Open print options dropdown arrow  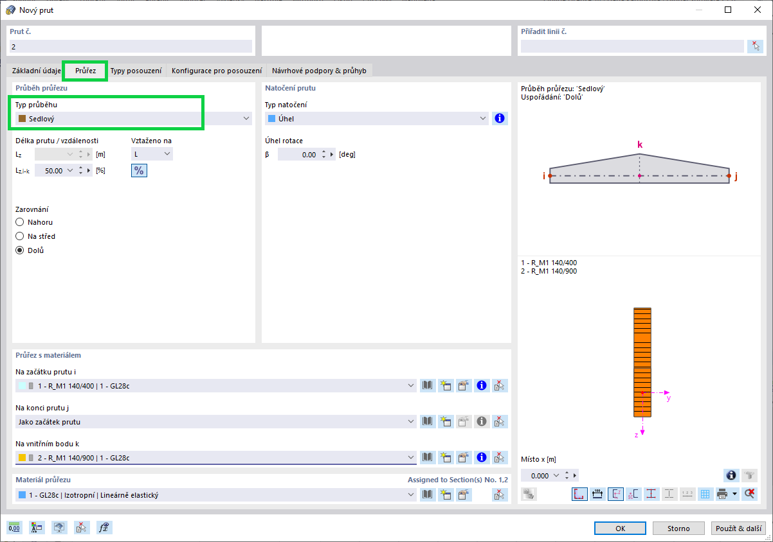click(x=734, y=494)
